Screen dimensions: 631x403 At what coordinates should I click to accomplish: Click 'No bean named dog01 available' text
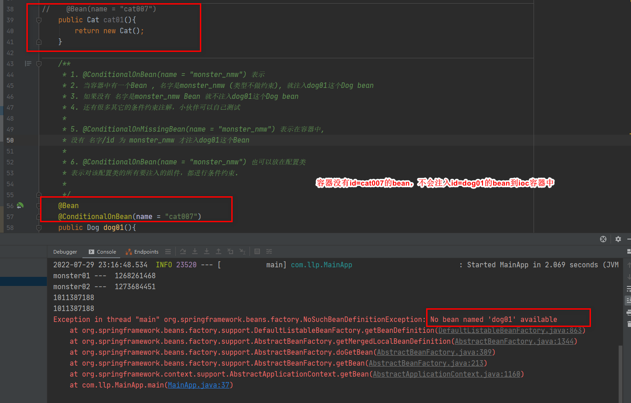coord(494,320)
